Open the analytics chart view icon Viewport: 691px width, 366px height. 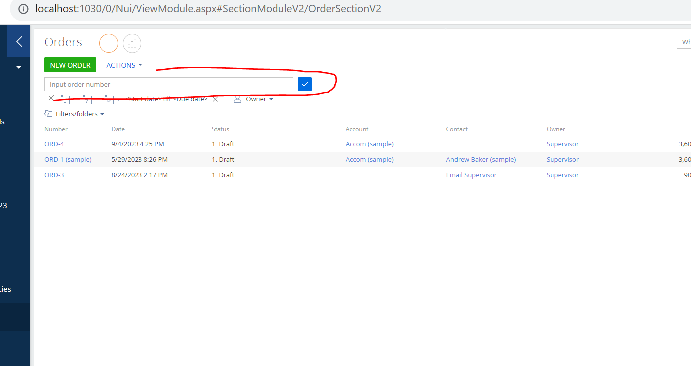[x=132, y=43]
